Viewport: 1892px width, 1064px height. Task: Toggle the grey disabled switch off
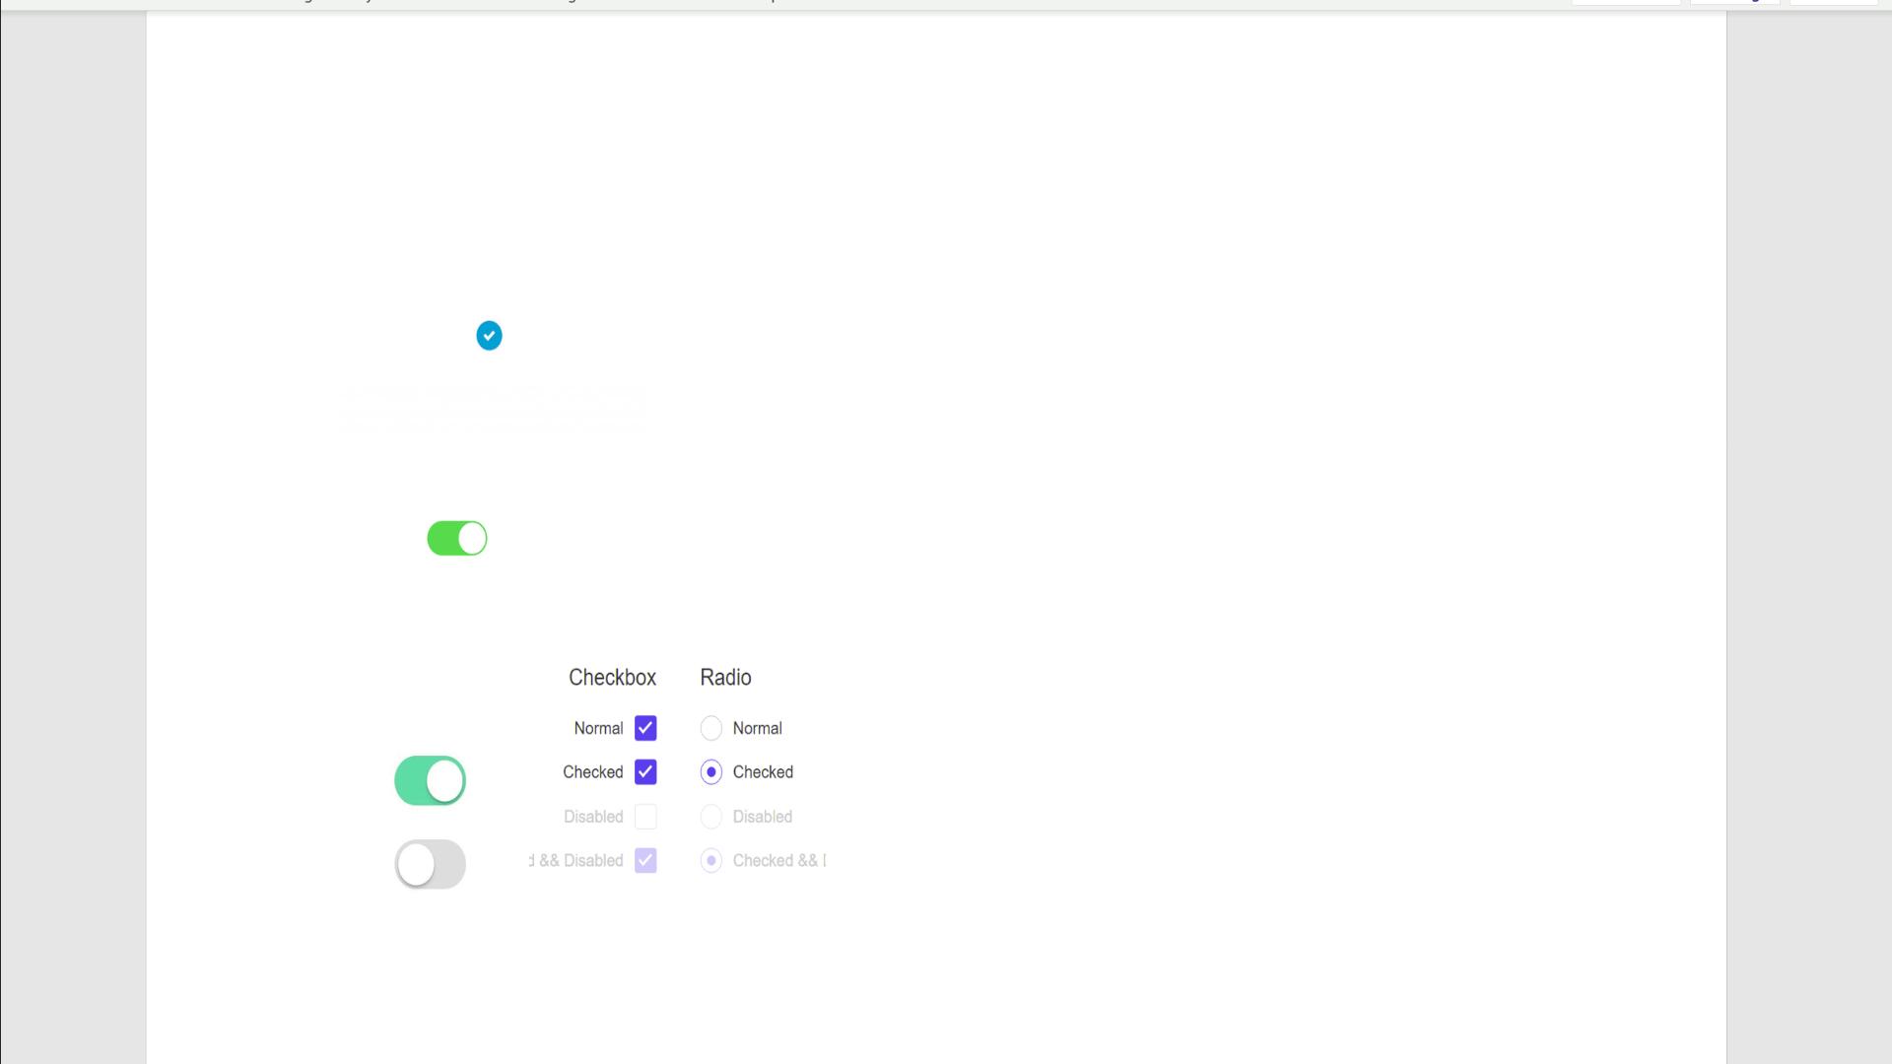429,863
